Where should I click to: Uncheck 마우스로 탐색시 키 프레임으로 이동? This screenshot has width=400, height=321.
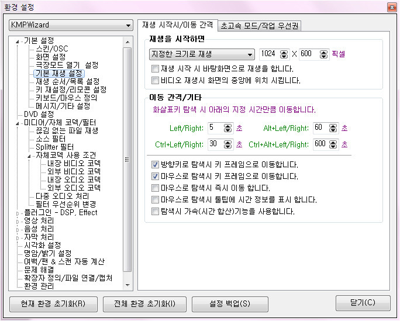pyautogui.click(x=155, y=176)
